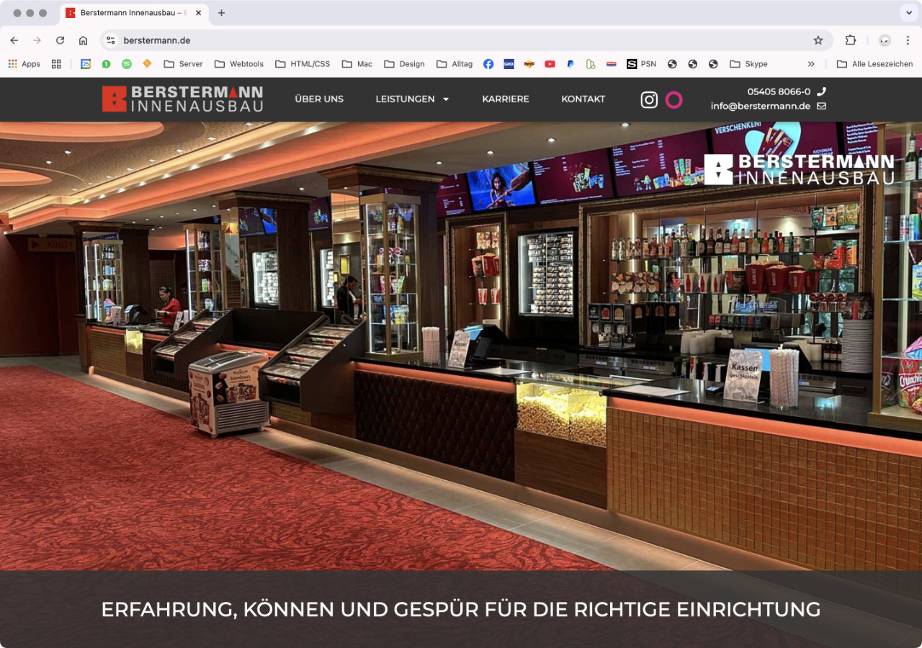Go to the Über Uns page

point(319,99)
